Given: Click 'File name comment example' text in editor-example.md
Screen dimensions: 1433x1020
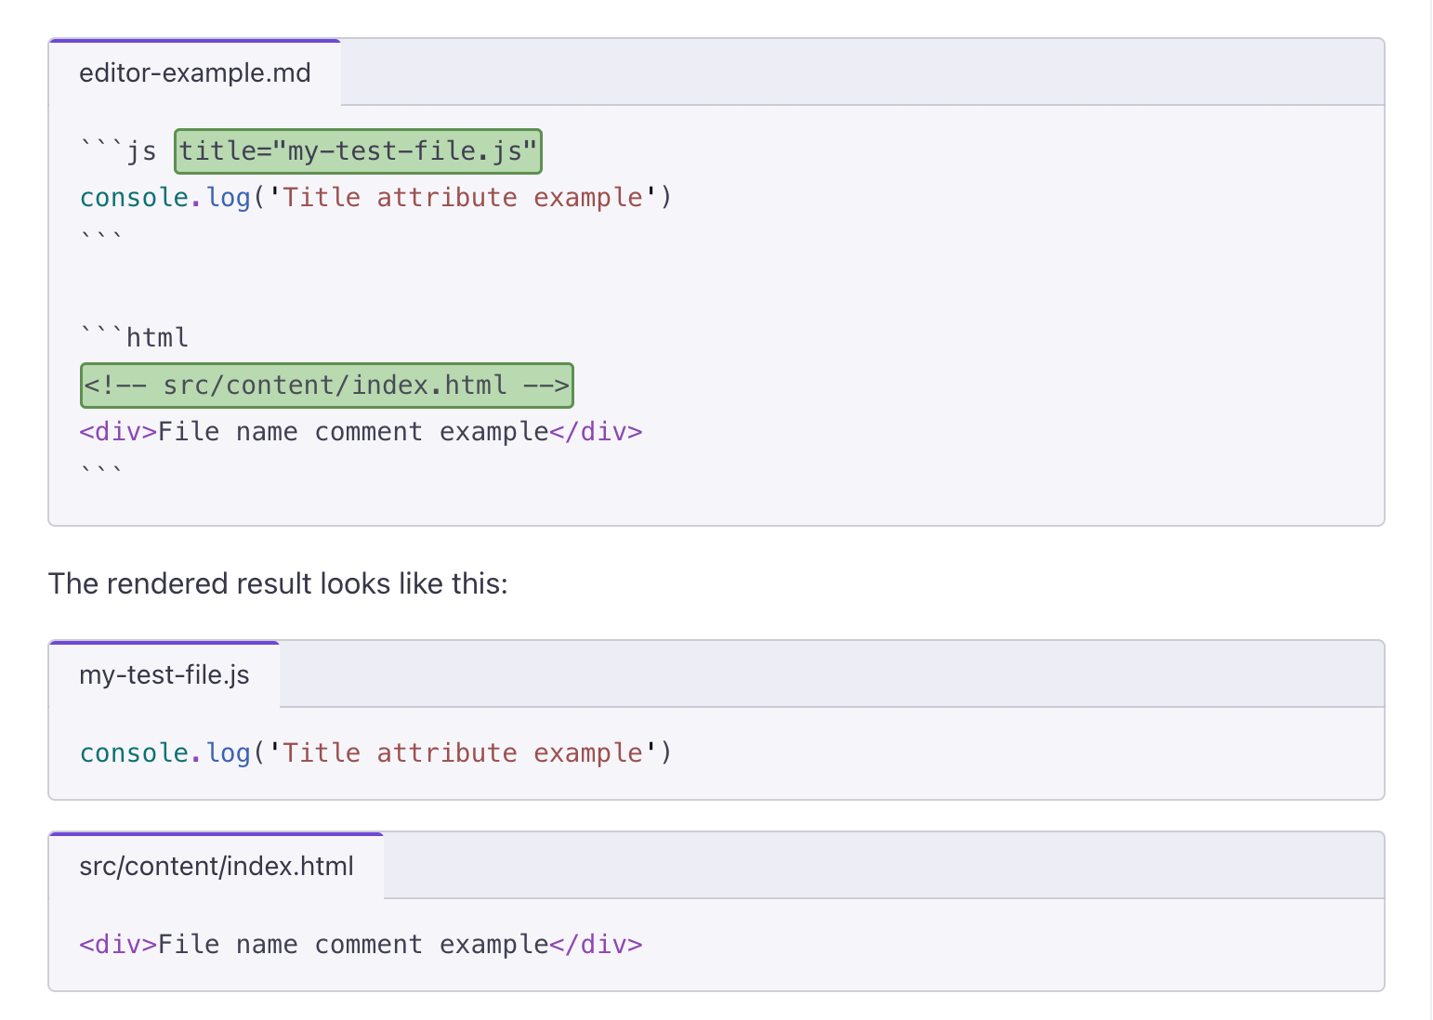Looking at the screenshot, I should (353, 432).
